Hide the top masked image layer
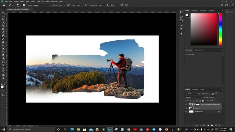 pyautogui.click(x=187, y=104)
